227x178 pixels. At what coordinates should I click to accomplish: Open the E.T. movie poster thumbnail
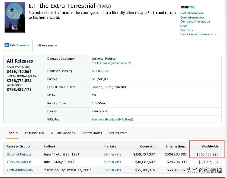point(15,18)
